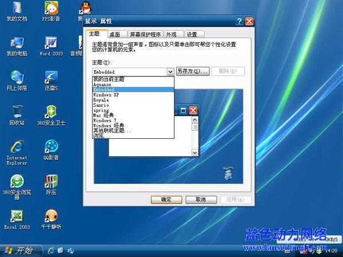Collapse the theme dropdown arrow
Screen dimensions: 343x257
coord(170,72)
